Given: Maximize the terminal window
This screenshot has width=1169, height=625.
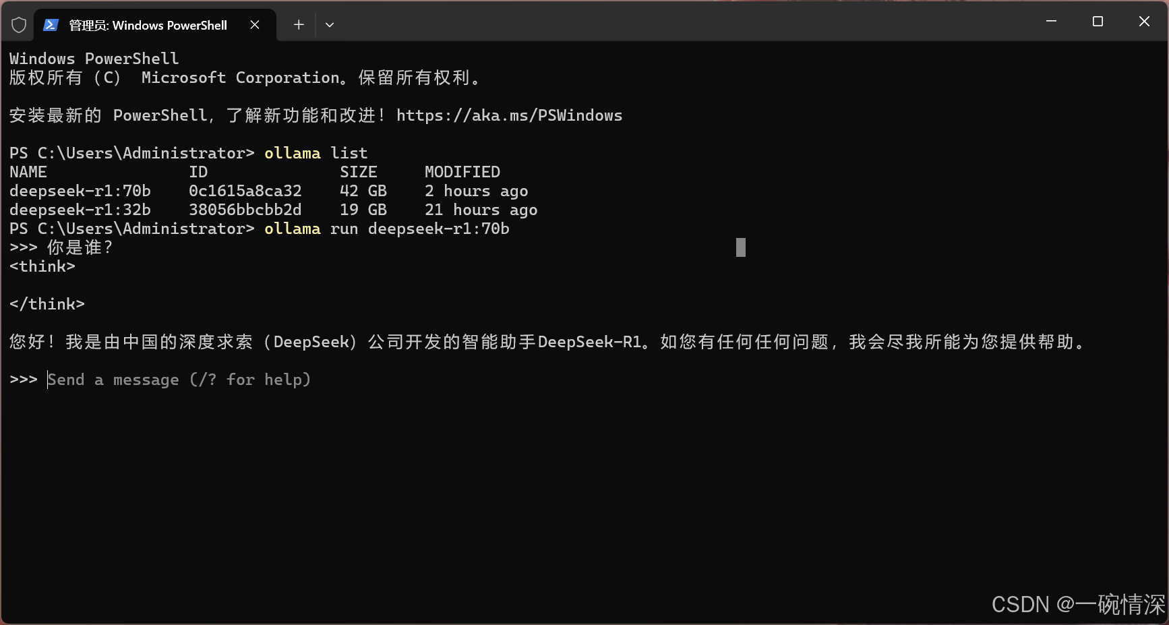Looking at the screenshot, I should 1098,22.
